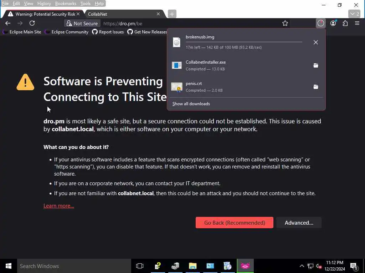Viewport: 365px width, 273px height.
Task: Click the URL address field
Action: coord(191,23)
